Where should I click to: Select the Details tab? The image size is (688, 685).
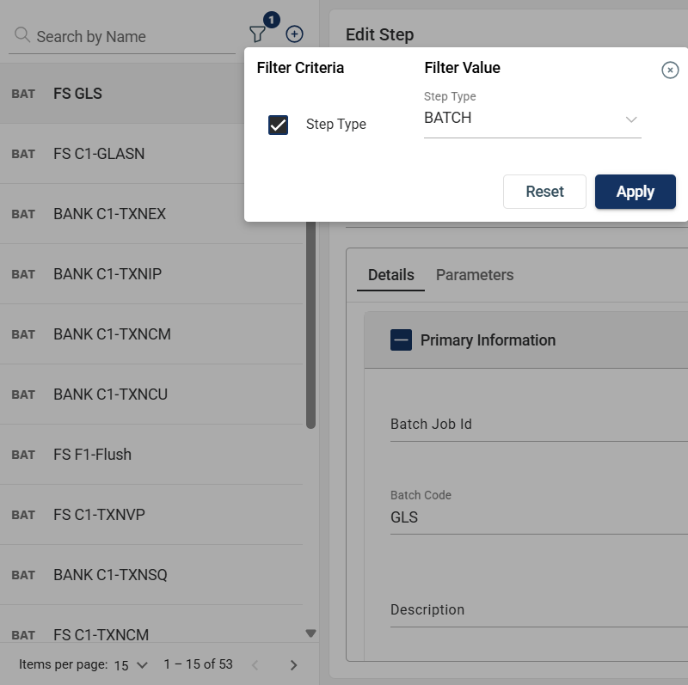pos(391,275)
